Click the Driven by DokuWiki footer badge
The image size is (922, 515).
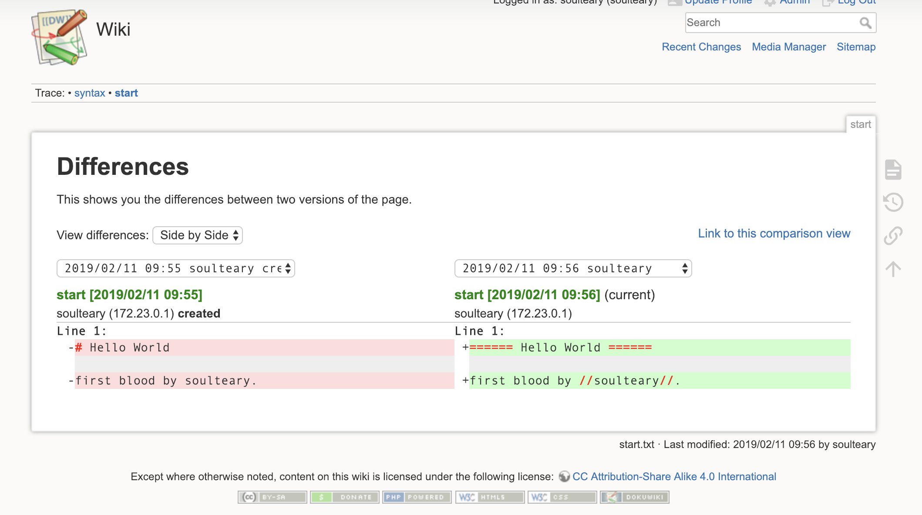(x=634, y=497)
